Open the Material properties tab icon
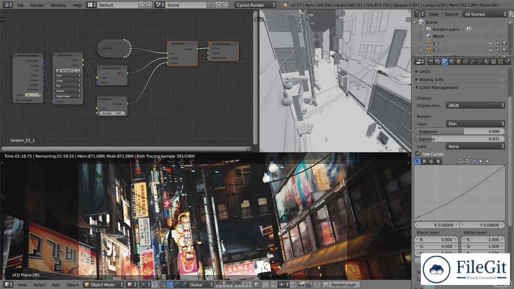 click(486, 61)
